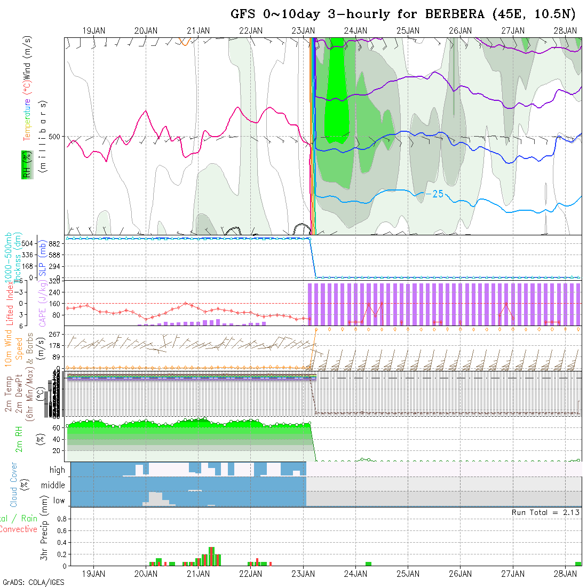Click the small green precipitation bar after 24JAN

pyautogui.click(x=368, y=564)
